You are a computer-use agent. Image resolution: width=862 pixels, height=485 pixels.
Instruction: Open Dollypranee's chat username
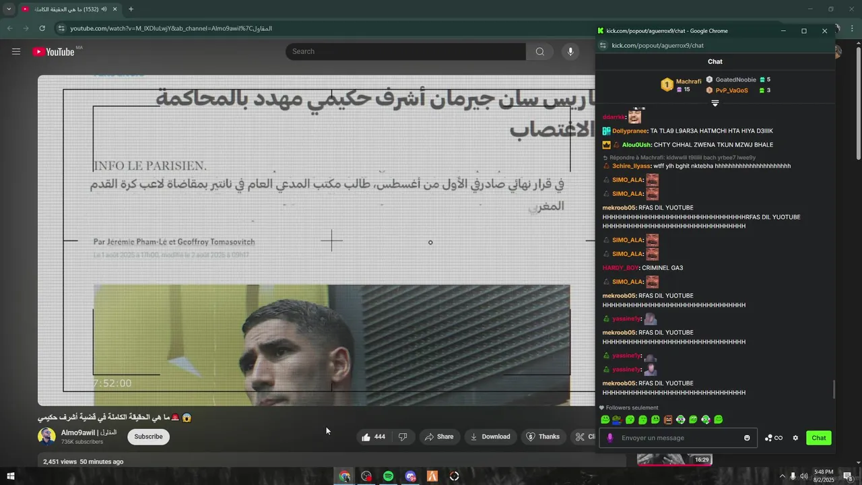tap(630, 131)
